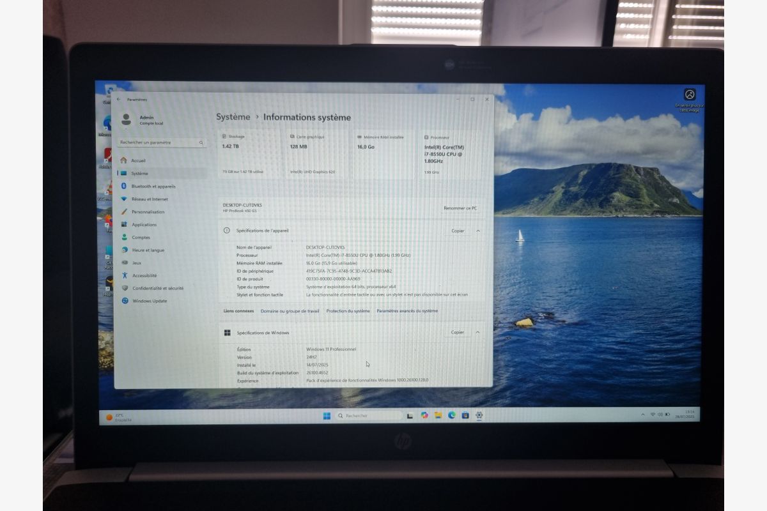The width and height of the screenshot is (767, 511).
Task: Open the Protection du système link
Action: tap(348, 311)
